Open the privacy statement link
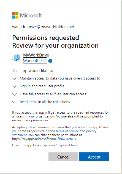Image resolution: width=122 pixels, height=174 pixels. tap(54, 133)
